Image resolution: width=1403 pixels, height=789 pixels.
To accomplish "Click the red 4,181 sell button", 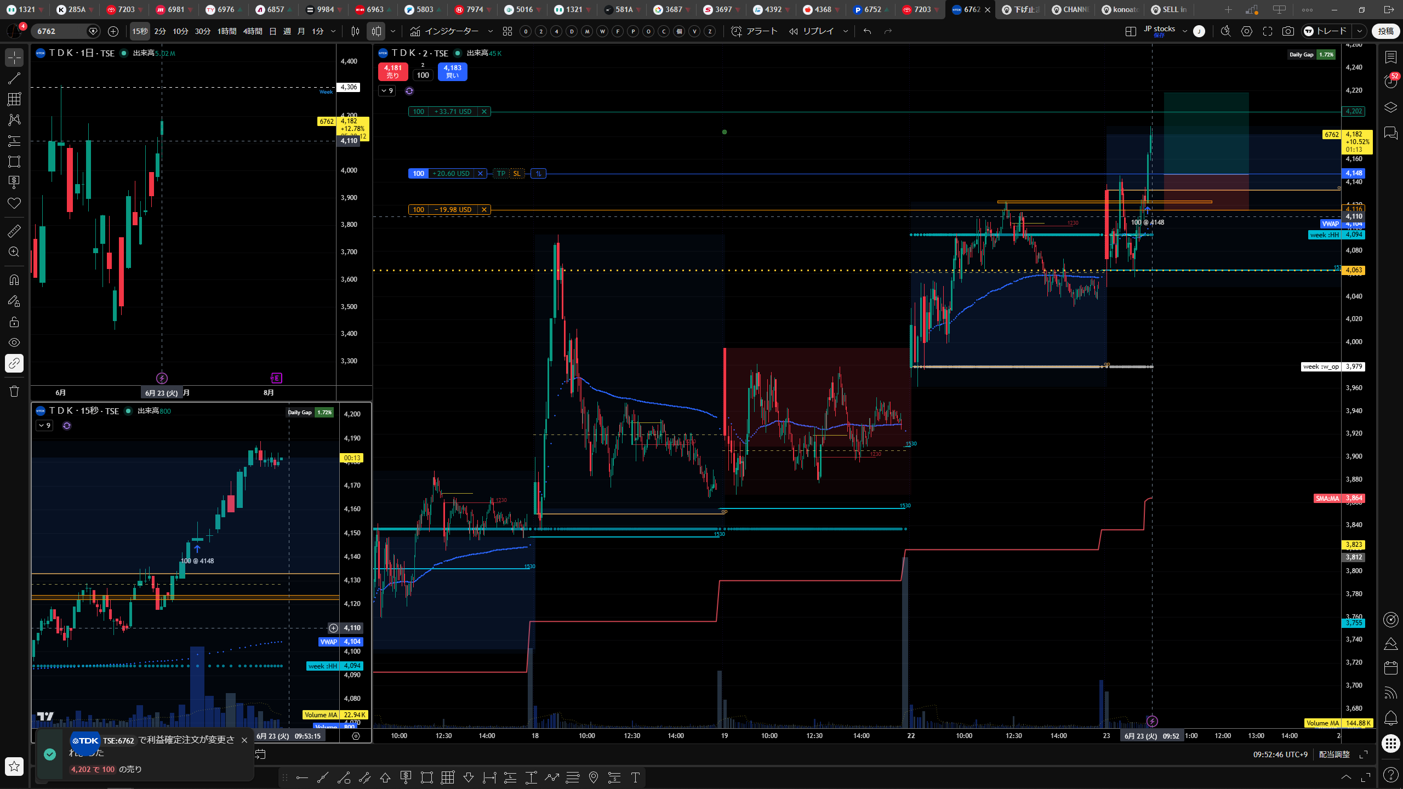I will pyautogui.click(x=393, y=72).
